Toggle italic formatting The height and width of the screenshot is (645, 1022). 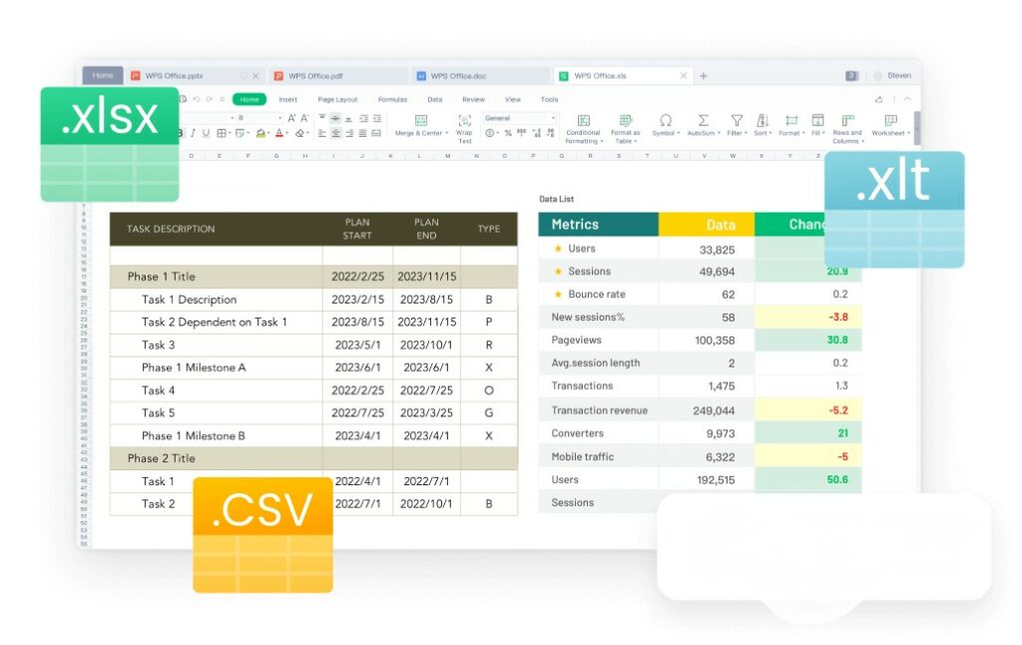coord(192,133)
